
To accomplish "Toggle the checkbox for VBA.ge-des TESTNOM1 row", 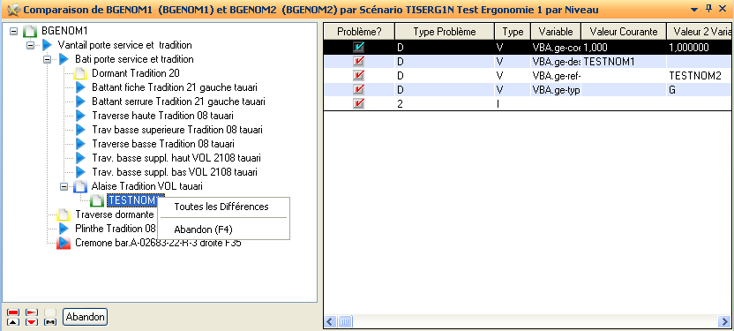I will coord(359,61).
